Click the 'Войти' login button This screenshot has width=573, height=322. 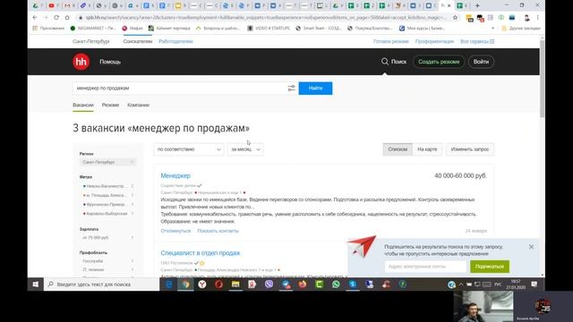coord(481,62)
